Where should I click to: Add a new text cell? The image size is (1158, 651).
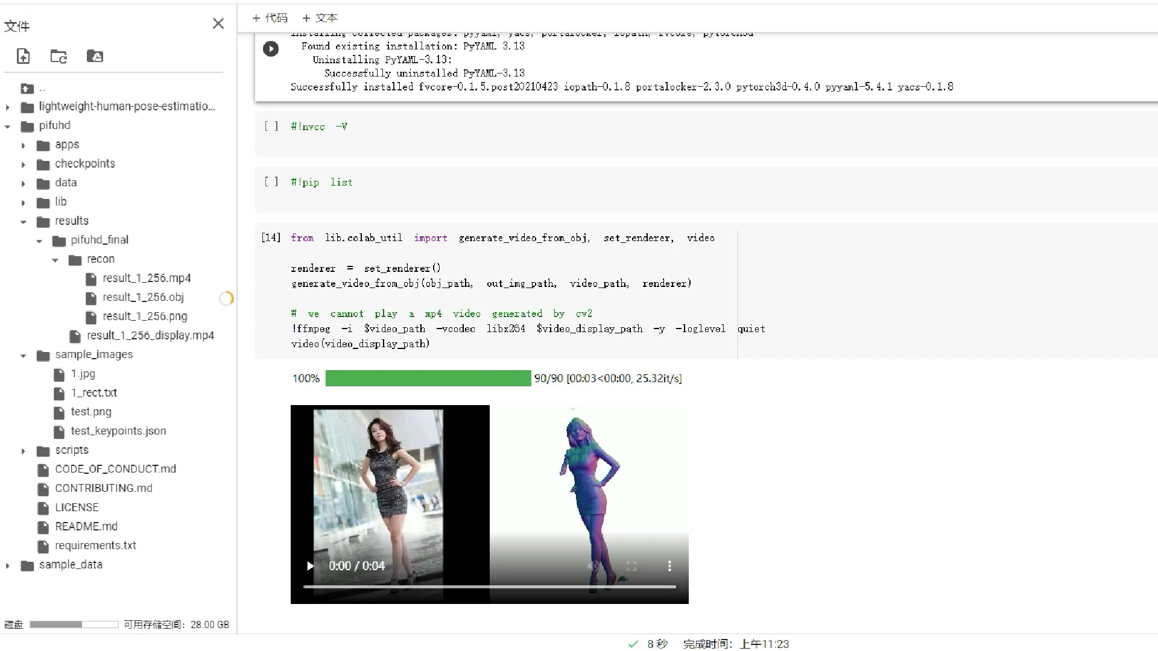[320, 18]
